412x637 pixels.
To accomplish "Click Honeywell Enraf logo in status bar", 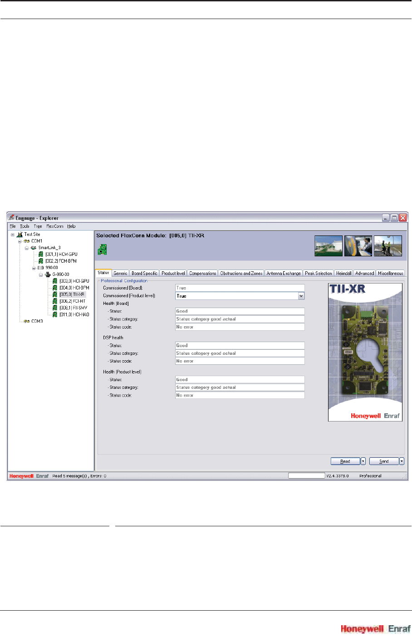I will point(29,476).
